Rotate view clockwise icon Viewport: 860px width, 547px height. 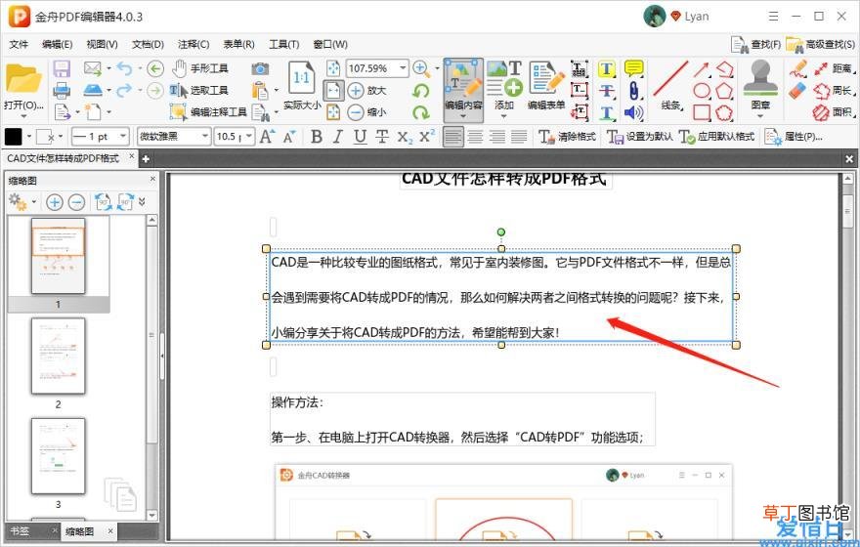pyautogui.click(x=420, y=112)
